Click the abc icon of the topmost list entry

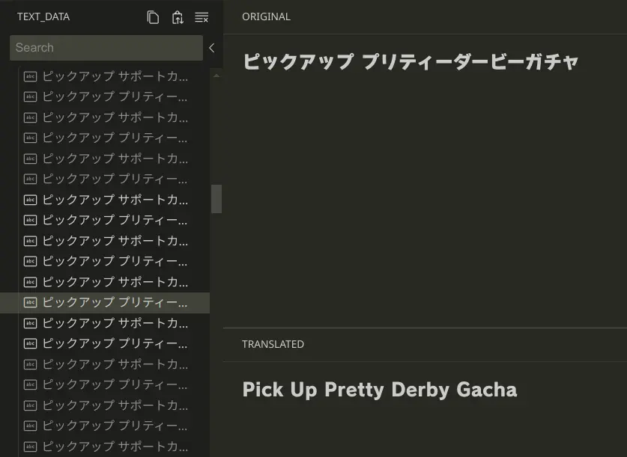[30, 76]
